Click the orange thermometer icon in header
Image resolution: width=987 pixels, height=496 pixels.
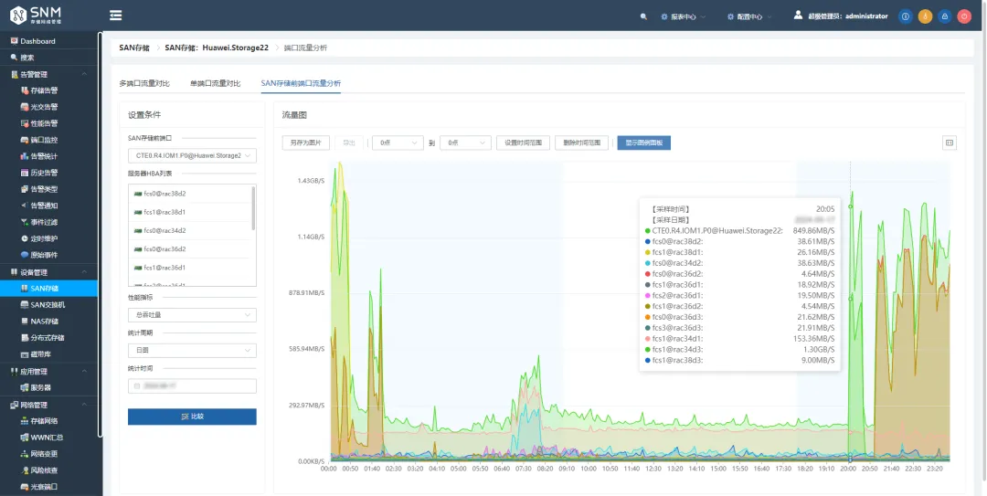pyautogui.click(x=925, y=17)
